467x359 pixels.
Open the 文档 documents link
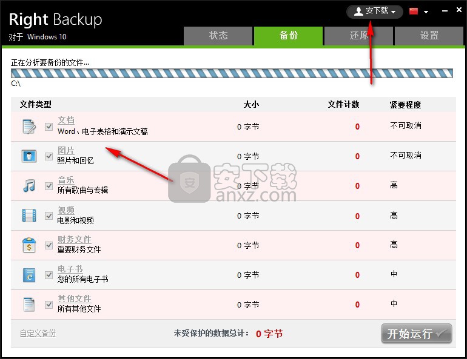[66, 120]
